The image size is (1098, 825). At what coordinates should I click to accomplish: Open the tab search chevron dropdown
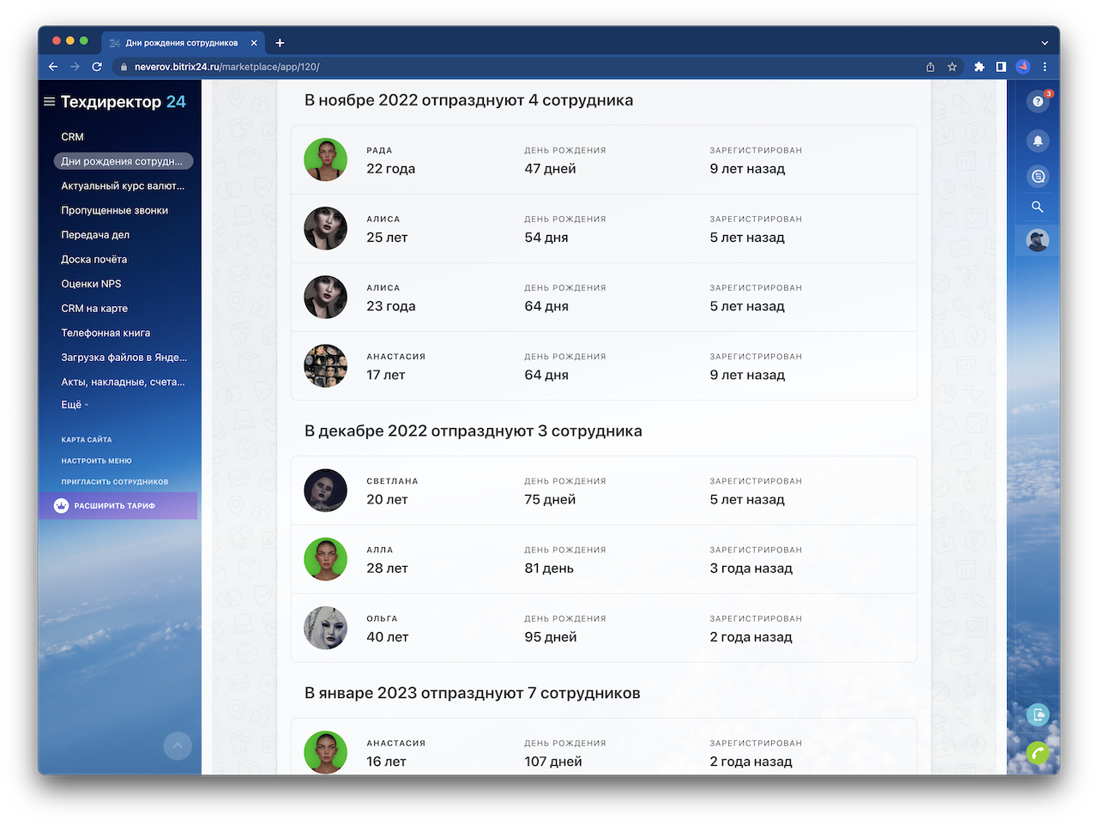coord(1044,43)
